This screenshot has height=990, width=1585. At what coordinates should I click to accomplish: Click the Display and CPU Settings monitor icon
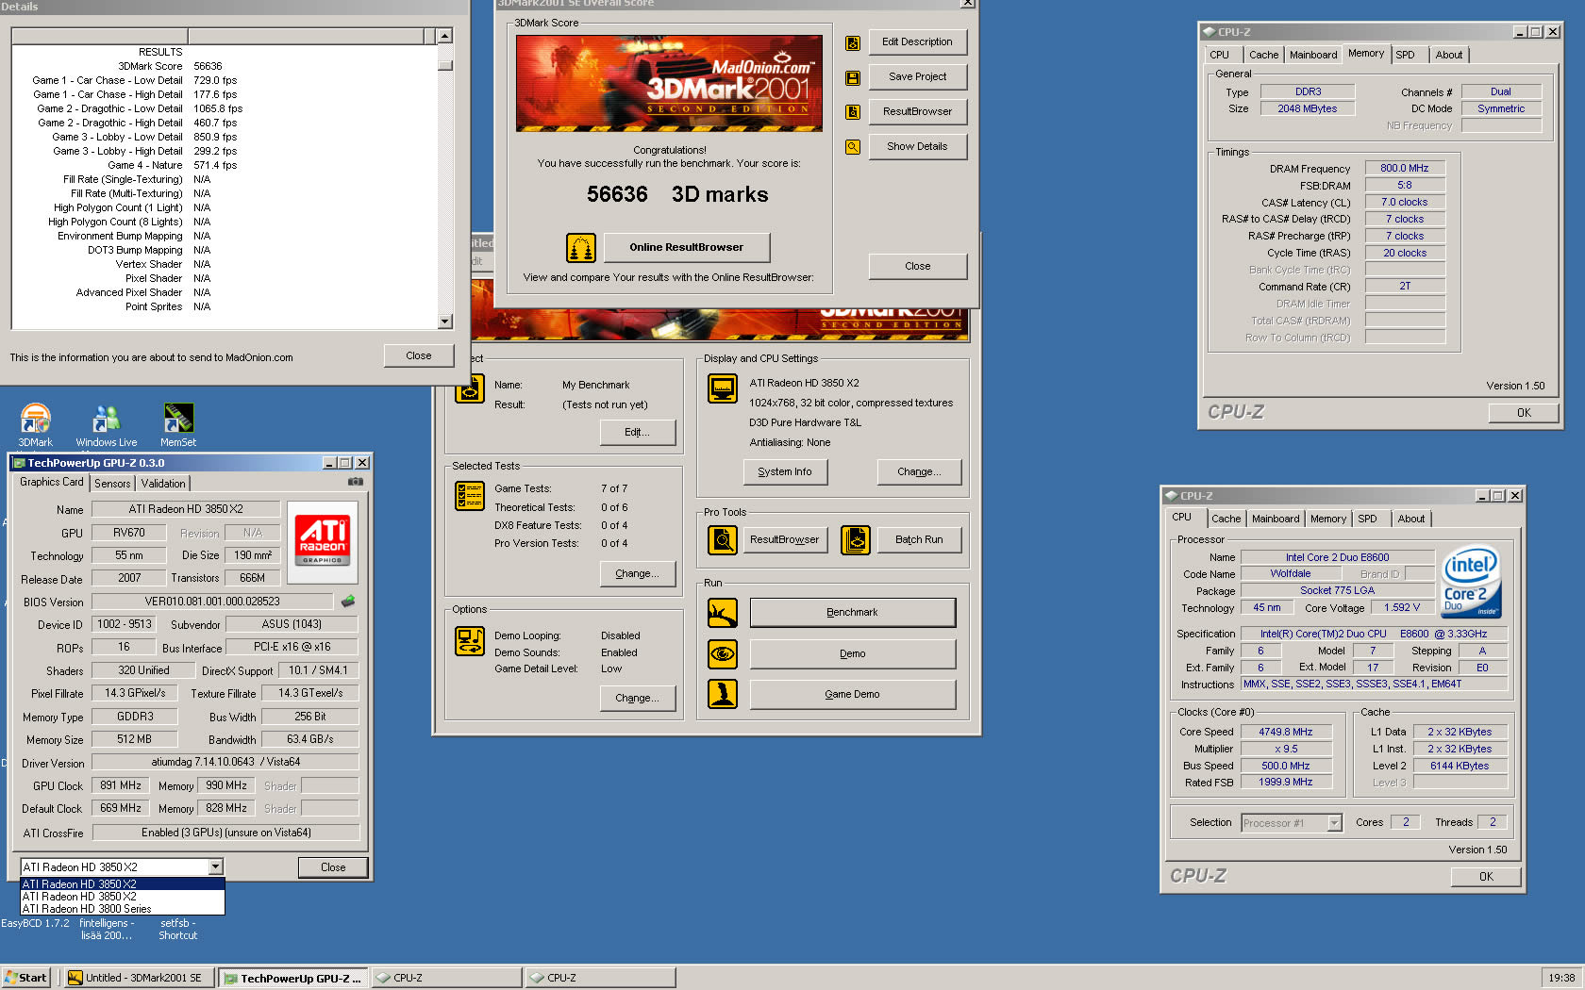click(x=723, y=388)
